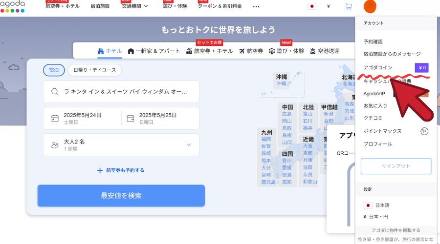Image resolution: width=440 pixels, height=244 pixels.
Task: Open お気に入り in the account menu
Action: point(375,106)
